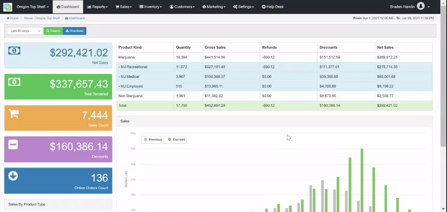Select the MJ Recreational row label
Screen dimensions: 447x212
point(133,67)
